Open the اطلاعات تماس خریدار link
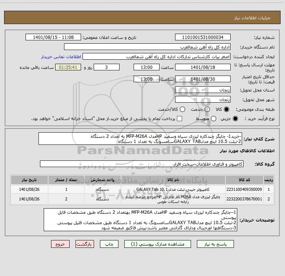 61,57
